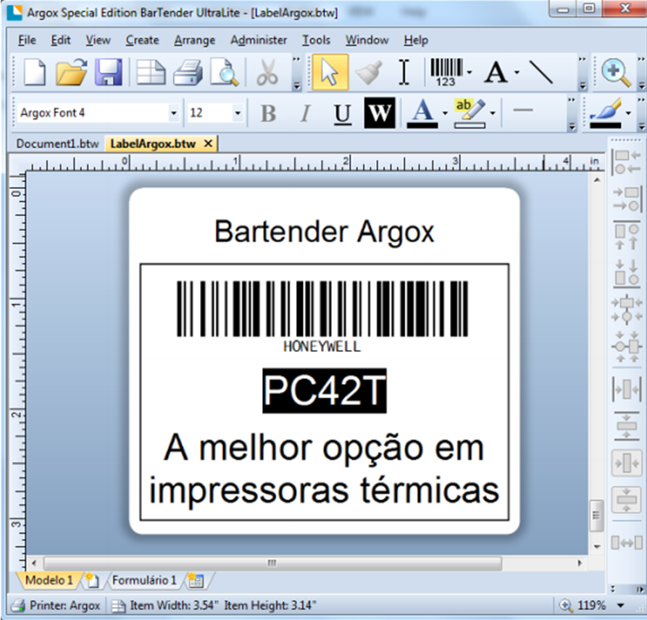
Task: Open the View menu
Action: [98, 40]
